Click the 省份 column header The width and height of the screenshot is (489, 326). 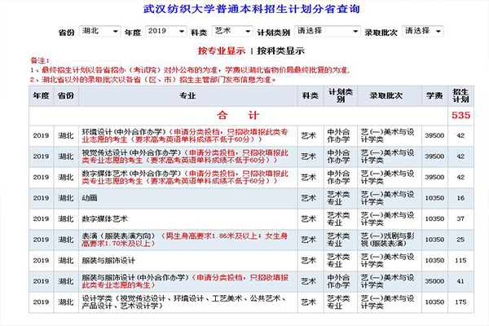66,96
